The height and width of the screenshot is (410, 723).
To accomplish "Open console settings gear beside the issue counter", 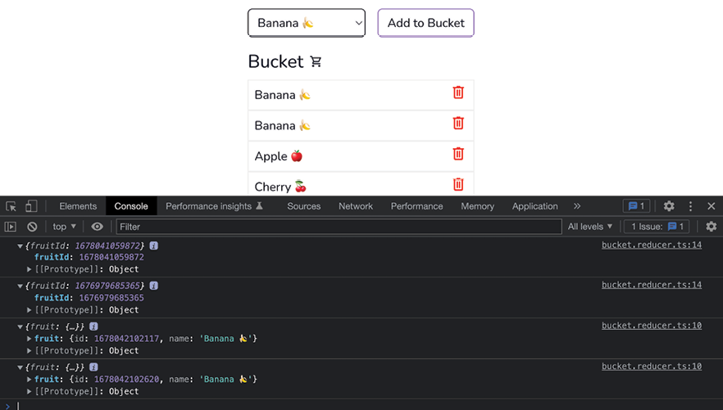I will coord(711,227).
